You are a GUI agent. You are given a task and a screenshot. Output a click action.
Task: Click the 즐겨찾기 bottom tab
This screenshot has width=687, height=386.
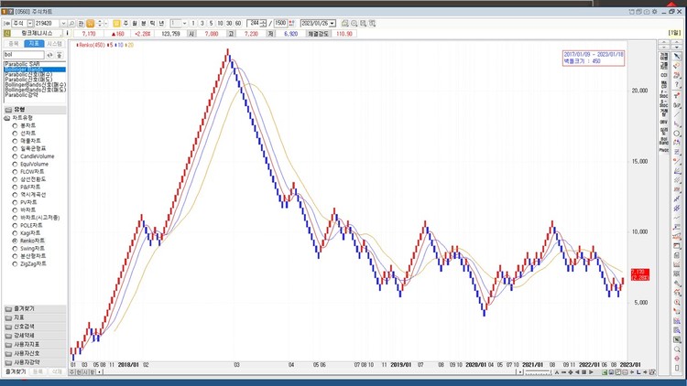pyautogui.click(x=16, y=371)
